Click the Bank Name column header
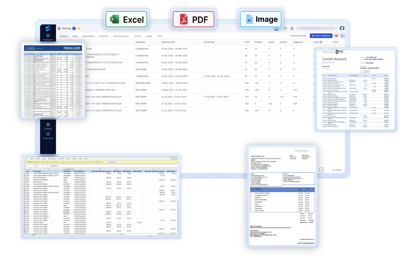This screenshot has width=410, height=265. [140, 42]
